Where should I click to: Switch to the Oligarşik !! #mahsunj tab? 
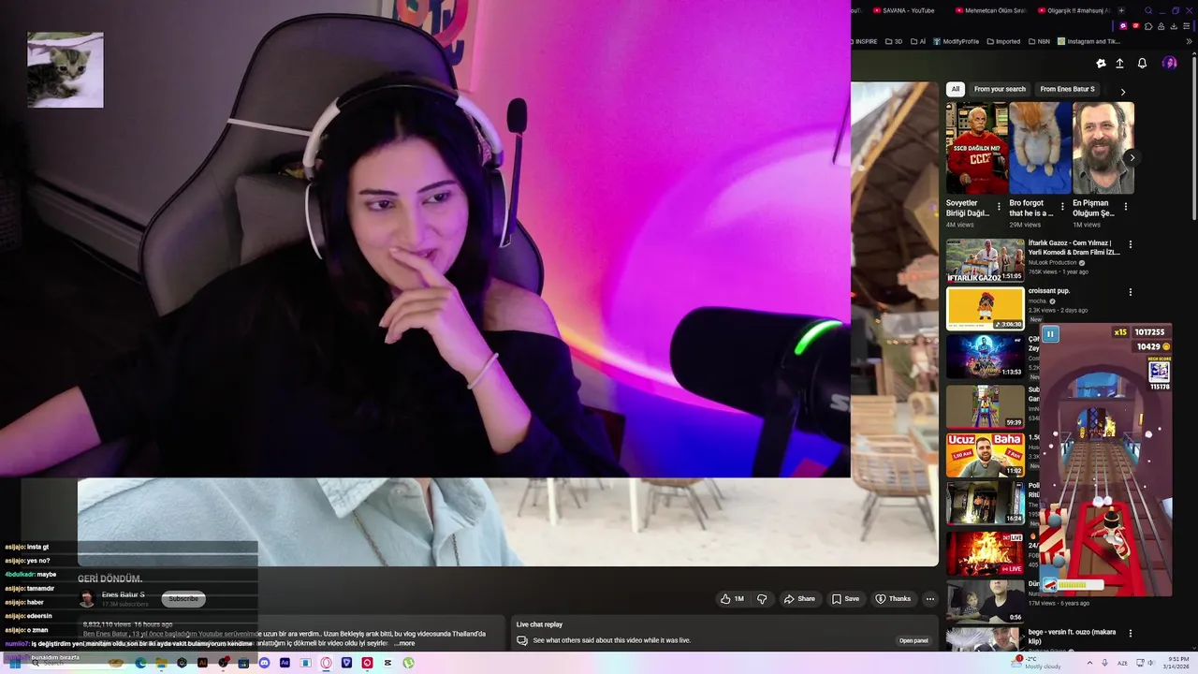click(x=1073, y=10)
